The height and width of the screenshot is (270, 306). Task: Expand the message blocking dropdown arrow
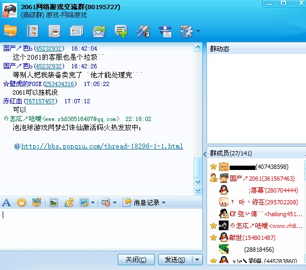(x=115, y=202)
